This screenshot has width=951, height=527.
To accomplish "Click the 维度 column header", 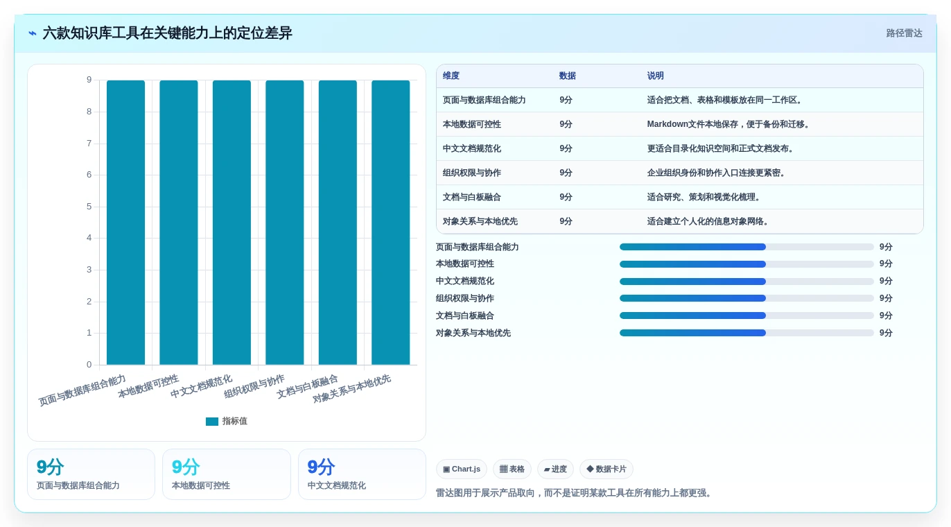I will click(x=451, y=76).
